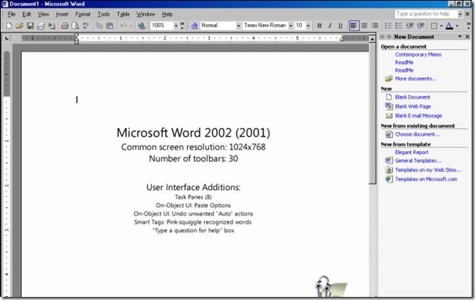The image size is (475, 300).
Task: Toggle Align Left paragraph alignment
Action: [x=354, y=26]
